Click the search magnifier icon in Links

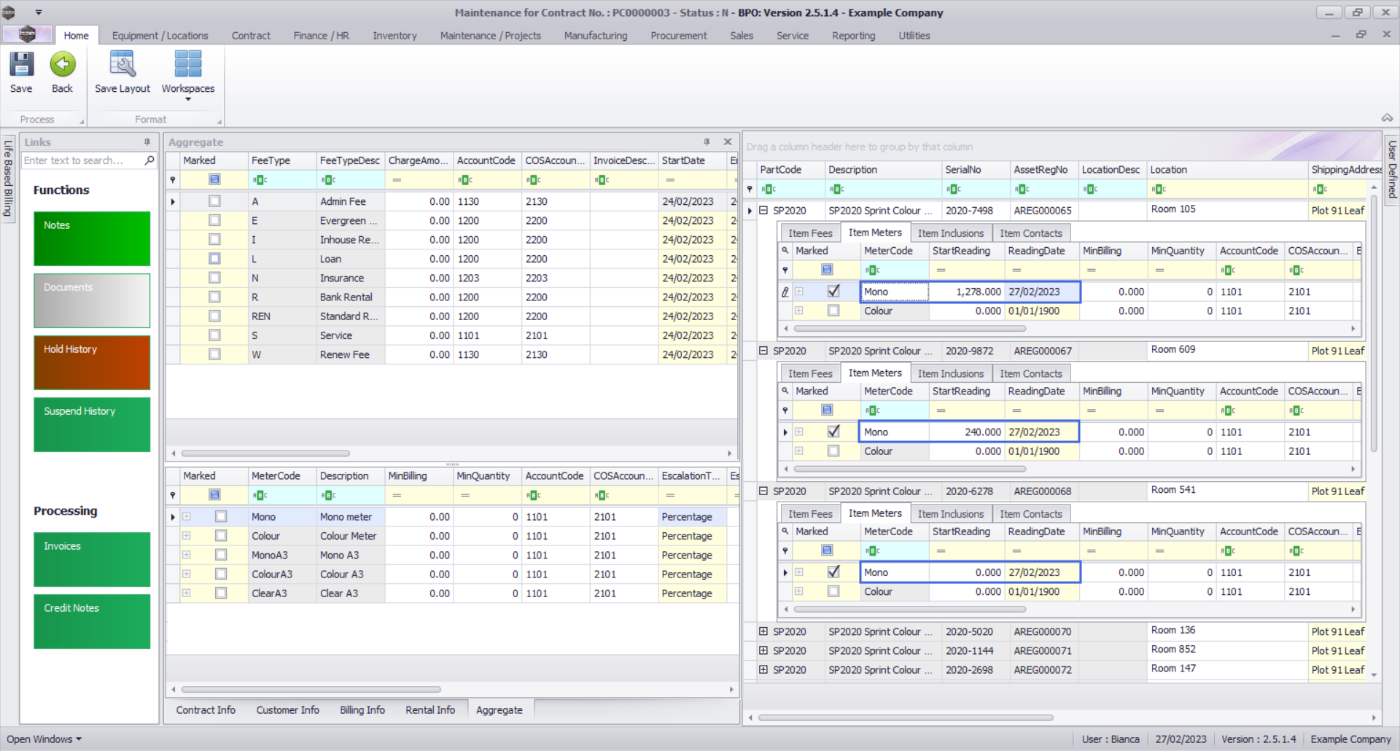pos(149,160)
